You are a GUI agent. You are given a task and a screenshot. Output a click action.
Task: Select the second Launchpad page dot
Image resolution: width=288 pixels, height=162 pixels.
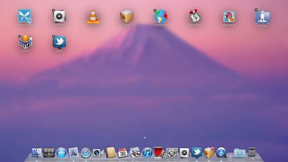(x=145, y=138)
